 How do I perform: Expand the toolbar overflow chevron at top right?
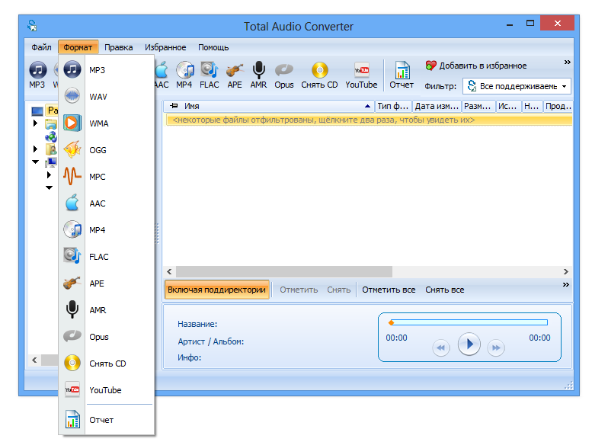567,62
